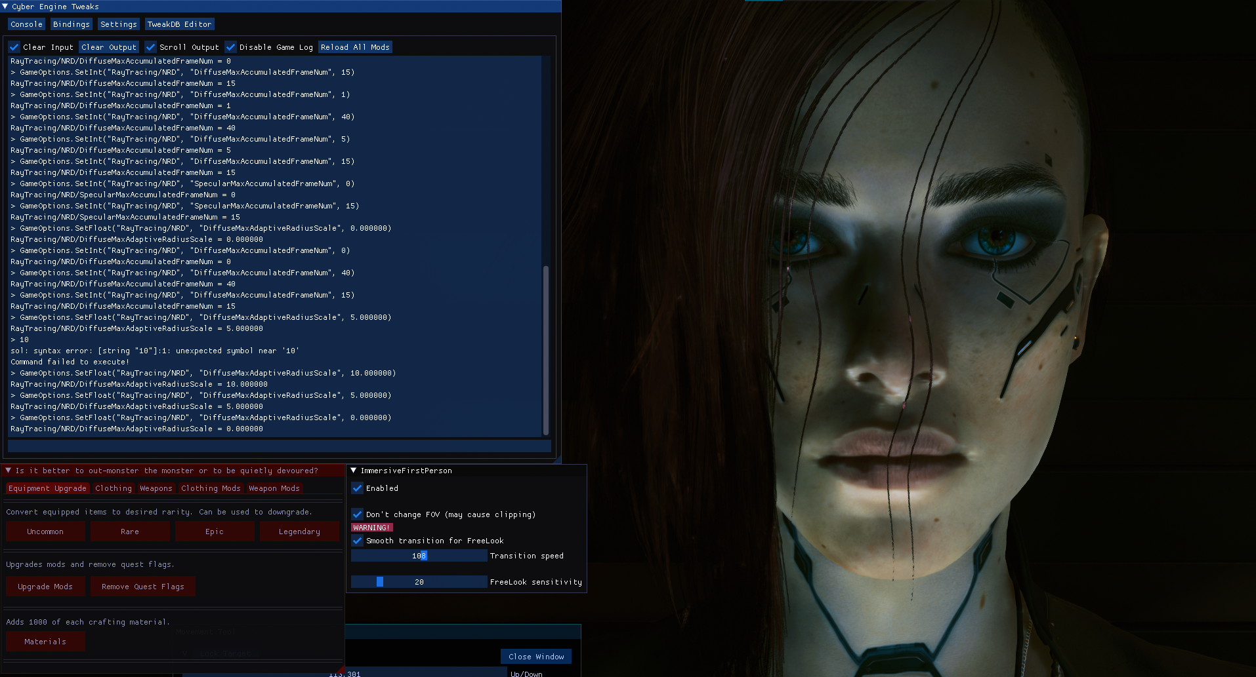Image resolution: width=1256 pixels, height=677 pixels.
Task: Convert items to Legendary rarity
Action: [299, 532]
